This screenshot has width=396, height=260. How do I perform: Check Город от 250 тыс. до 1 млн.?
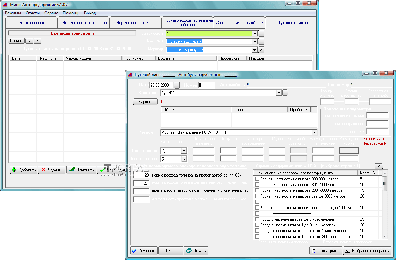click(257, 231)
